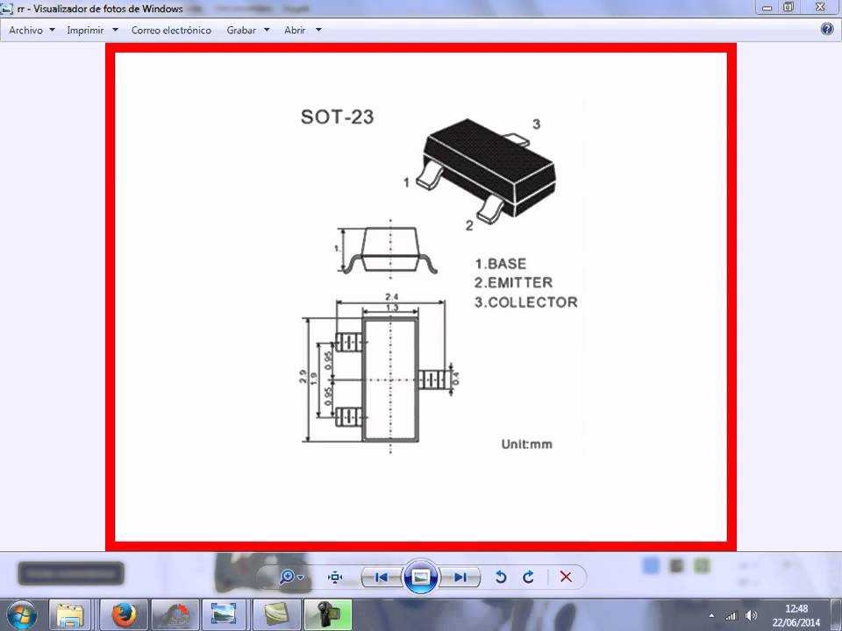Rotate the image counterclockwise
Screen dimensions: 842x631
point(501,577)
